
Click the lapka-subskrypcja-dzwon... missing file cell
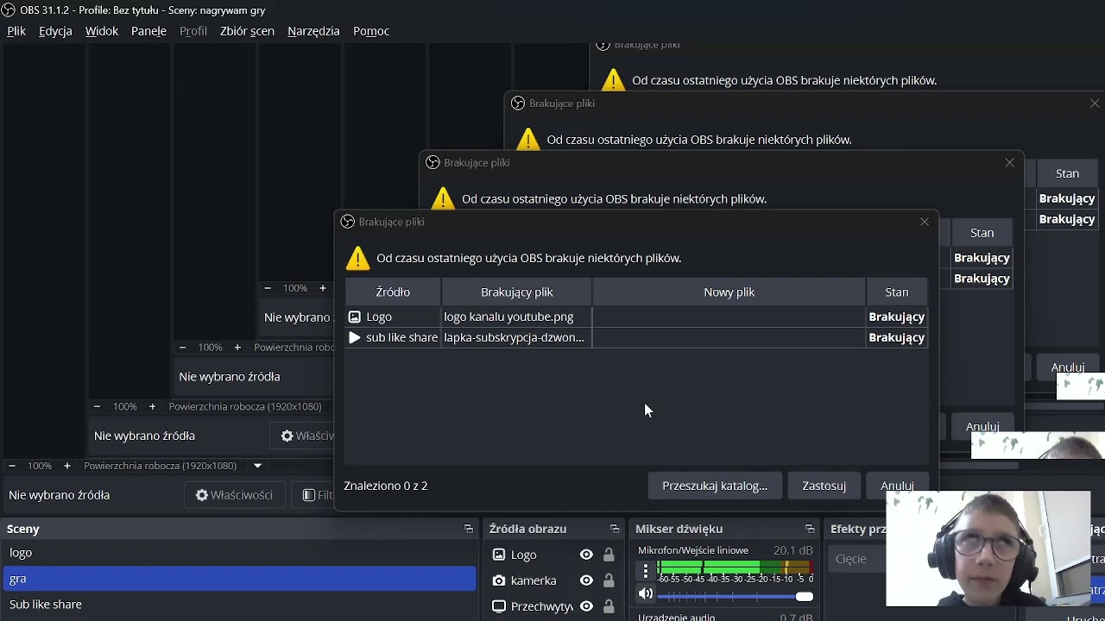coord(516,337)
